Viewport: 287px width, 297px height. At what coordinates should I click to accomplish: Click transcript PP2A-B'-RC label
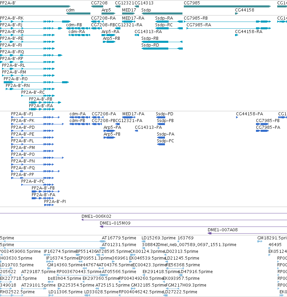pyautogui.click(x=33, y=92)
